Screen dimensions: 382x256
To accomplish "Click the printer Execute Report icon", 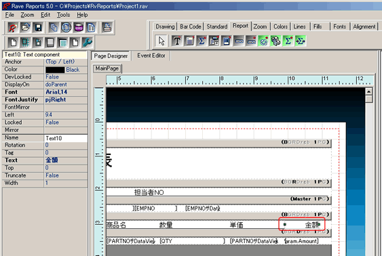I will pos(107,28).
